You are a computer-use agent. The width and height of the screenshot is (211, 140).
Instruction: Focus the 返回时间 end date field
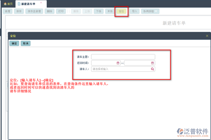140,63
